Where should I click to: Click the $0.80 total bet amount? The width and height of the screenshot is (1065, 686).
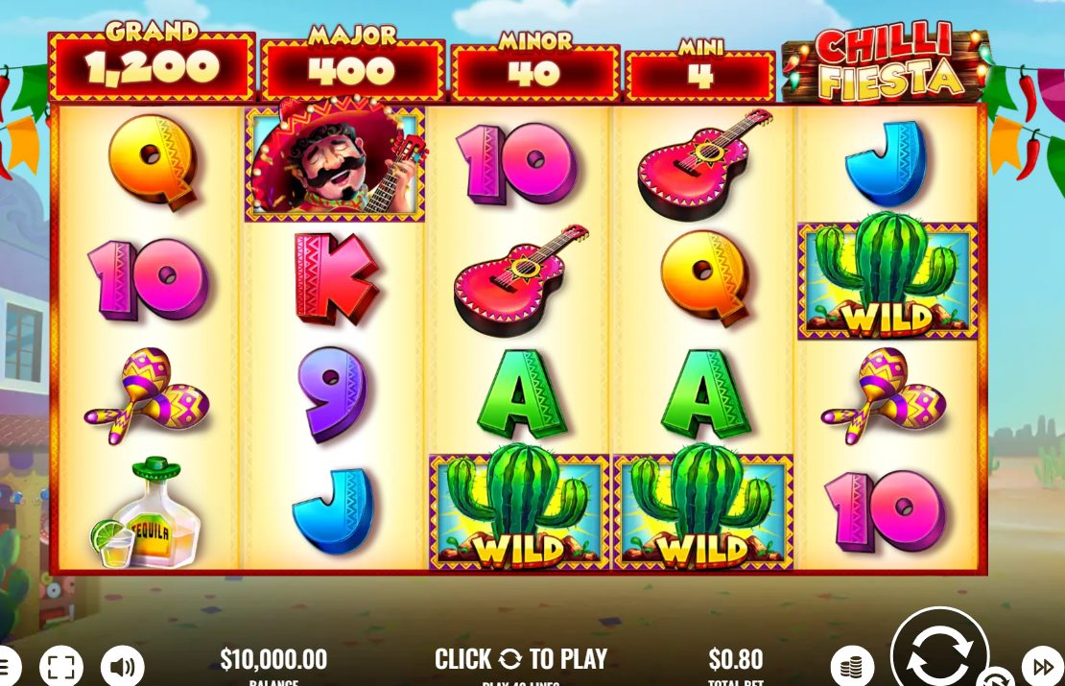click(x=736, y=659)
